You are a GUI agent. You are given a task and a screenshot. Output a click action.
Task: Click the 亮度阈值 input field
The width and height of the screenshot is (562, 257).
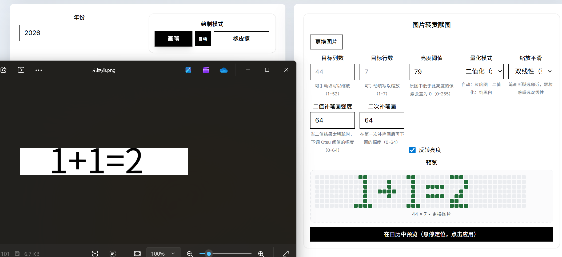(x=431, y=72)
